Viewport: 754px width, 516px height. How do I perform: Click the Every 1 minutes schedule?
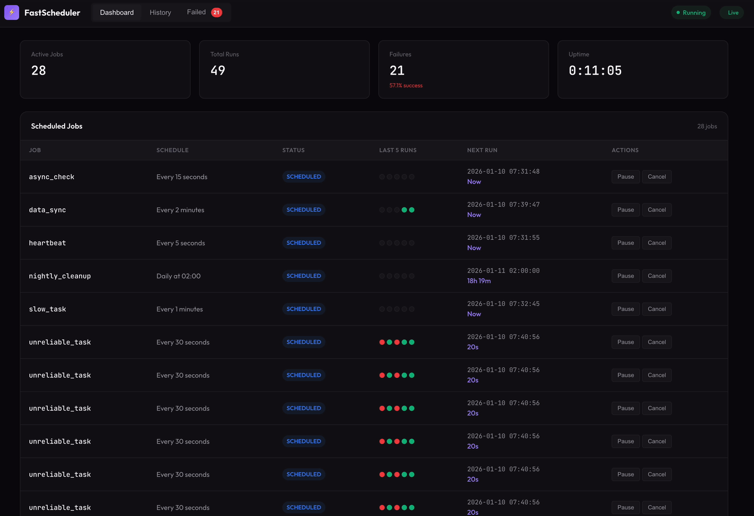click(180, 309)
